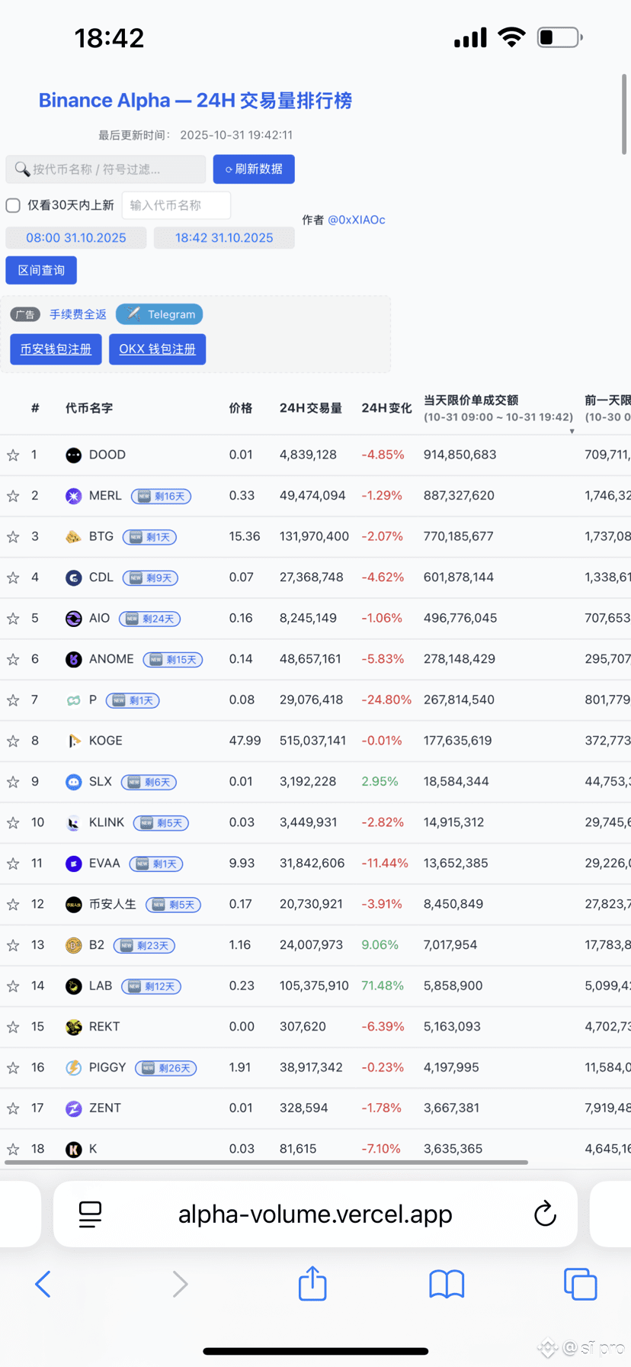Show Safari open tabs overview

(x=581, y=1284)
